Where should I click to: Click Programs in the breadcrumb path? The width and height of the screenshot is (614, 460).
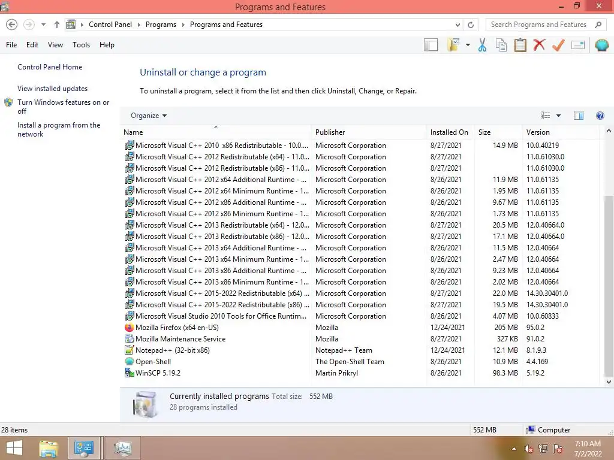161,25
